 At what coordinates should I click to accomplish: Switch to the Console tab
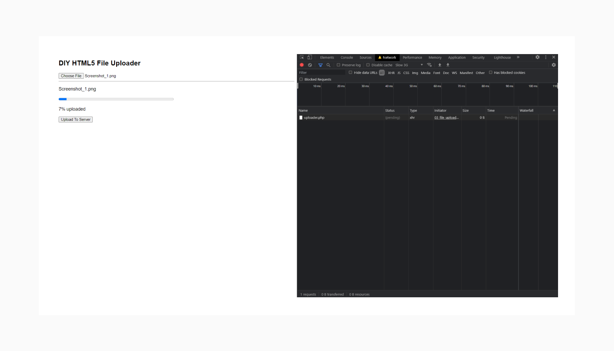(x=347, y=57)
